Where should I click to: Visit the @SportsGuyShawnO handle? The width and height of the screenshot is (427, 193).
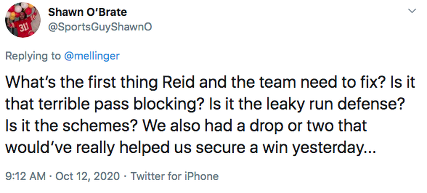[x=100, y=27]
